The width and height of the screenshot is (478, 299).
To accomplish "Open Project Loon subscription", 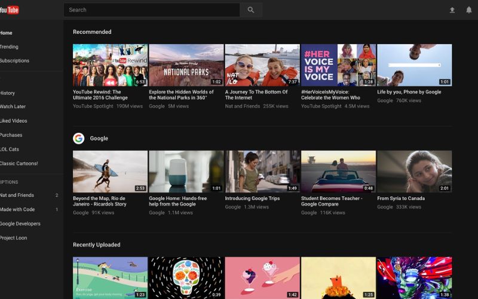I will [13, 237].
